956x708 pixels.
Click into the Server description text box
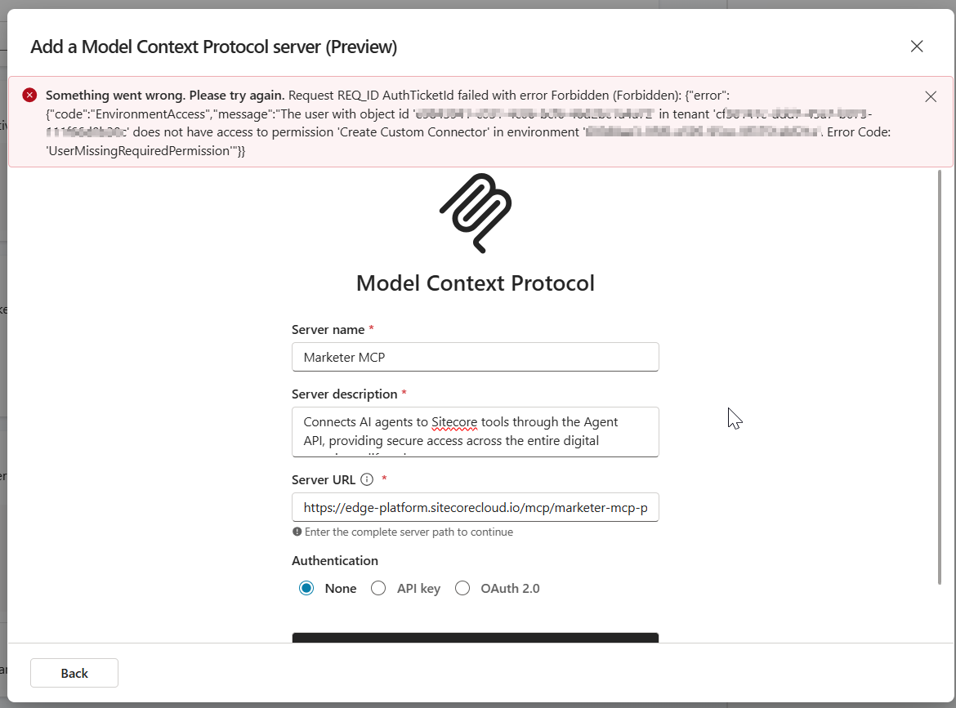click(x=475, y=432)
